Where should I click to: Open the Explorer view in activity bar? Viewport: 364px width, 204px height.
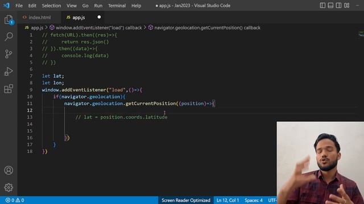(x=9, y=20)
